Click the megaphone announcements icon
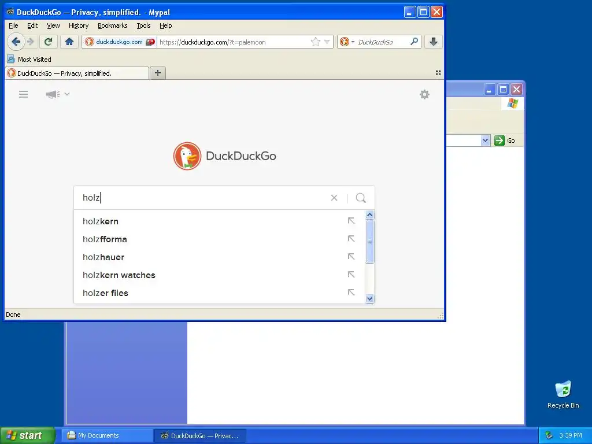The image size is (592, 444). tap(53, 94)
